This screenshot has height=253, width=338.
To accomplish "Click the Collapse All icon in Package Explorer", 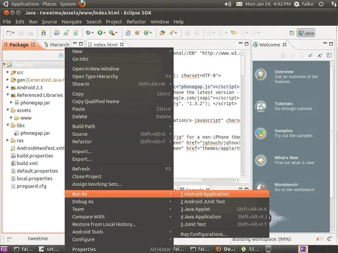I will 61,56.
